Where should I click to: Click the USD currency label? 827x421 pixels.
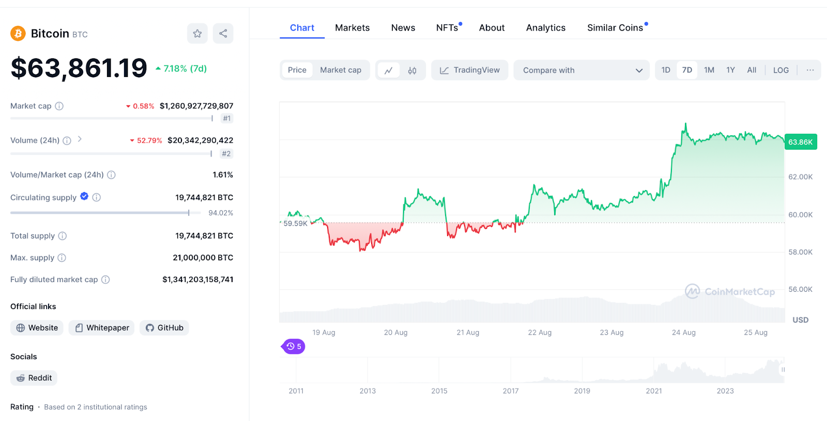(x=801, y=320)
